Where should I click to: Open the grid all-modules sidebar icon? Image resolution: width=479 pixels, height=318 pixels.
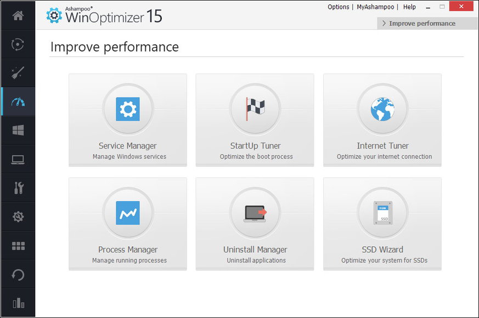click(x=18, y=246)
